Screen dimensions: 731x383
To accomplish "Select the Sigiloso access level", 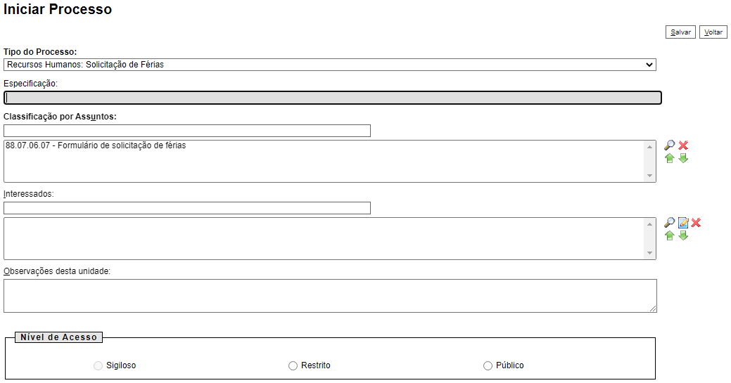I will 98,365.
